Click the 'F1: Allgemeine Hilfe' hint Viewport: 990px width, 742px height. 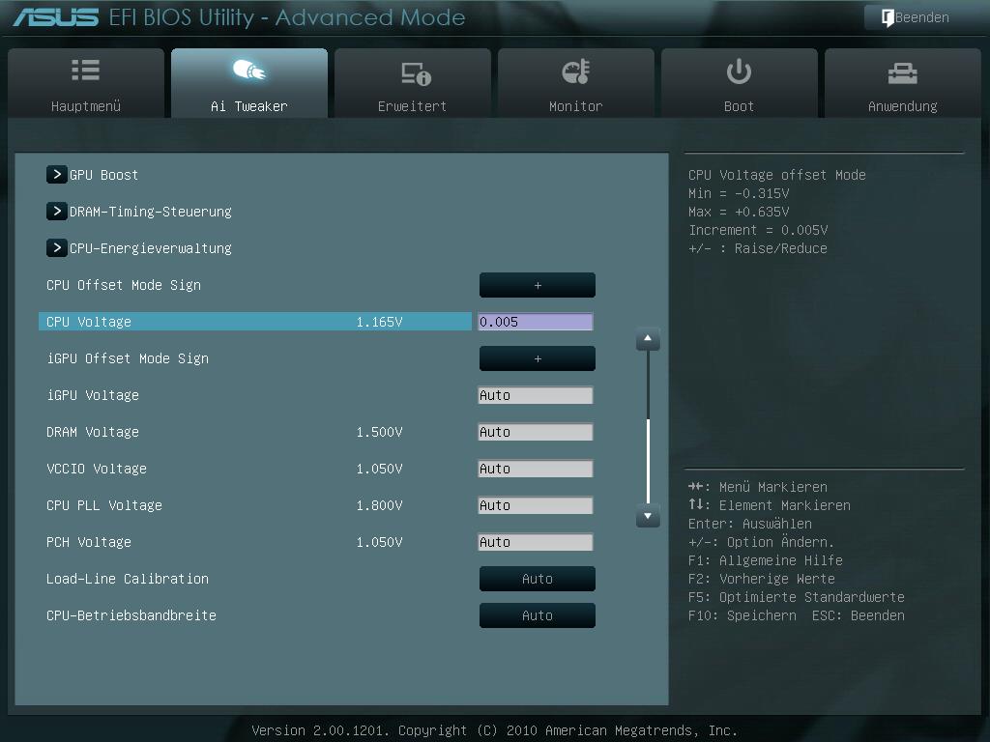click(766, 560)
